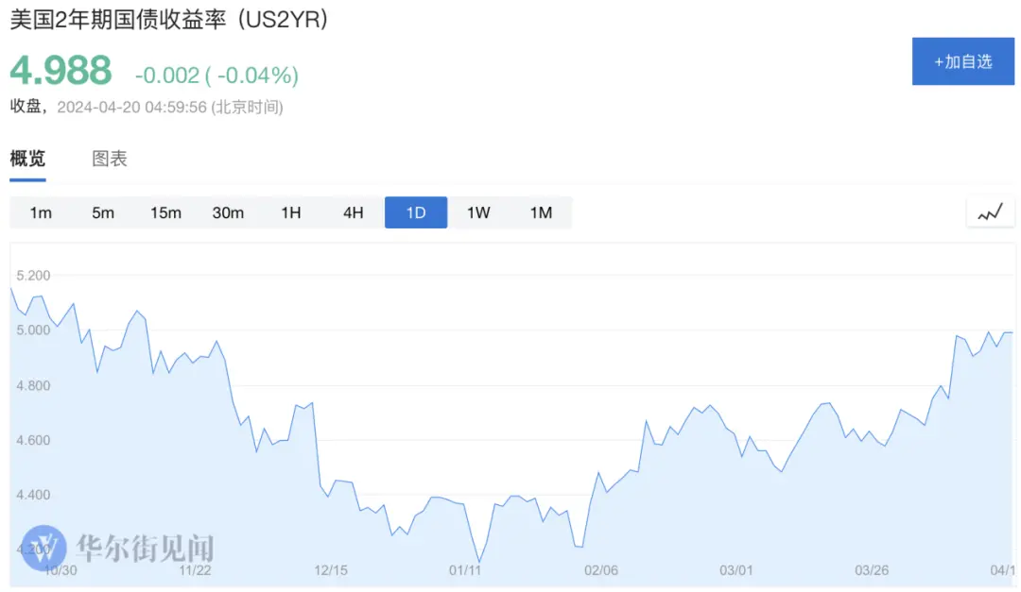The height and width of the screenshot is (592, 1021).
Task: Change the chart to 1W weekly view
Action: (x=478, y=212)
